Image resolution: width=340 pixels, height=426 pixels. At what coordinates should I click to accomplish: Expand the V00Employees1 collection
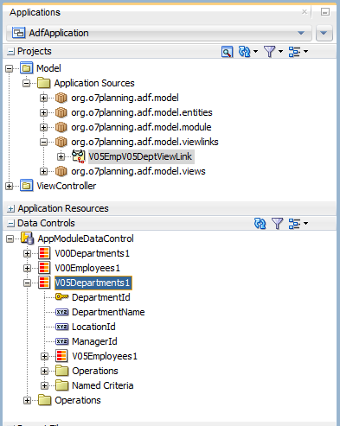coord(27,269)
